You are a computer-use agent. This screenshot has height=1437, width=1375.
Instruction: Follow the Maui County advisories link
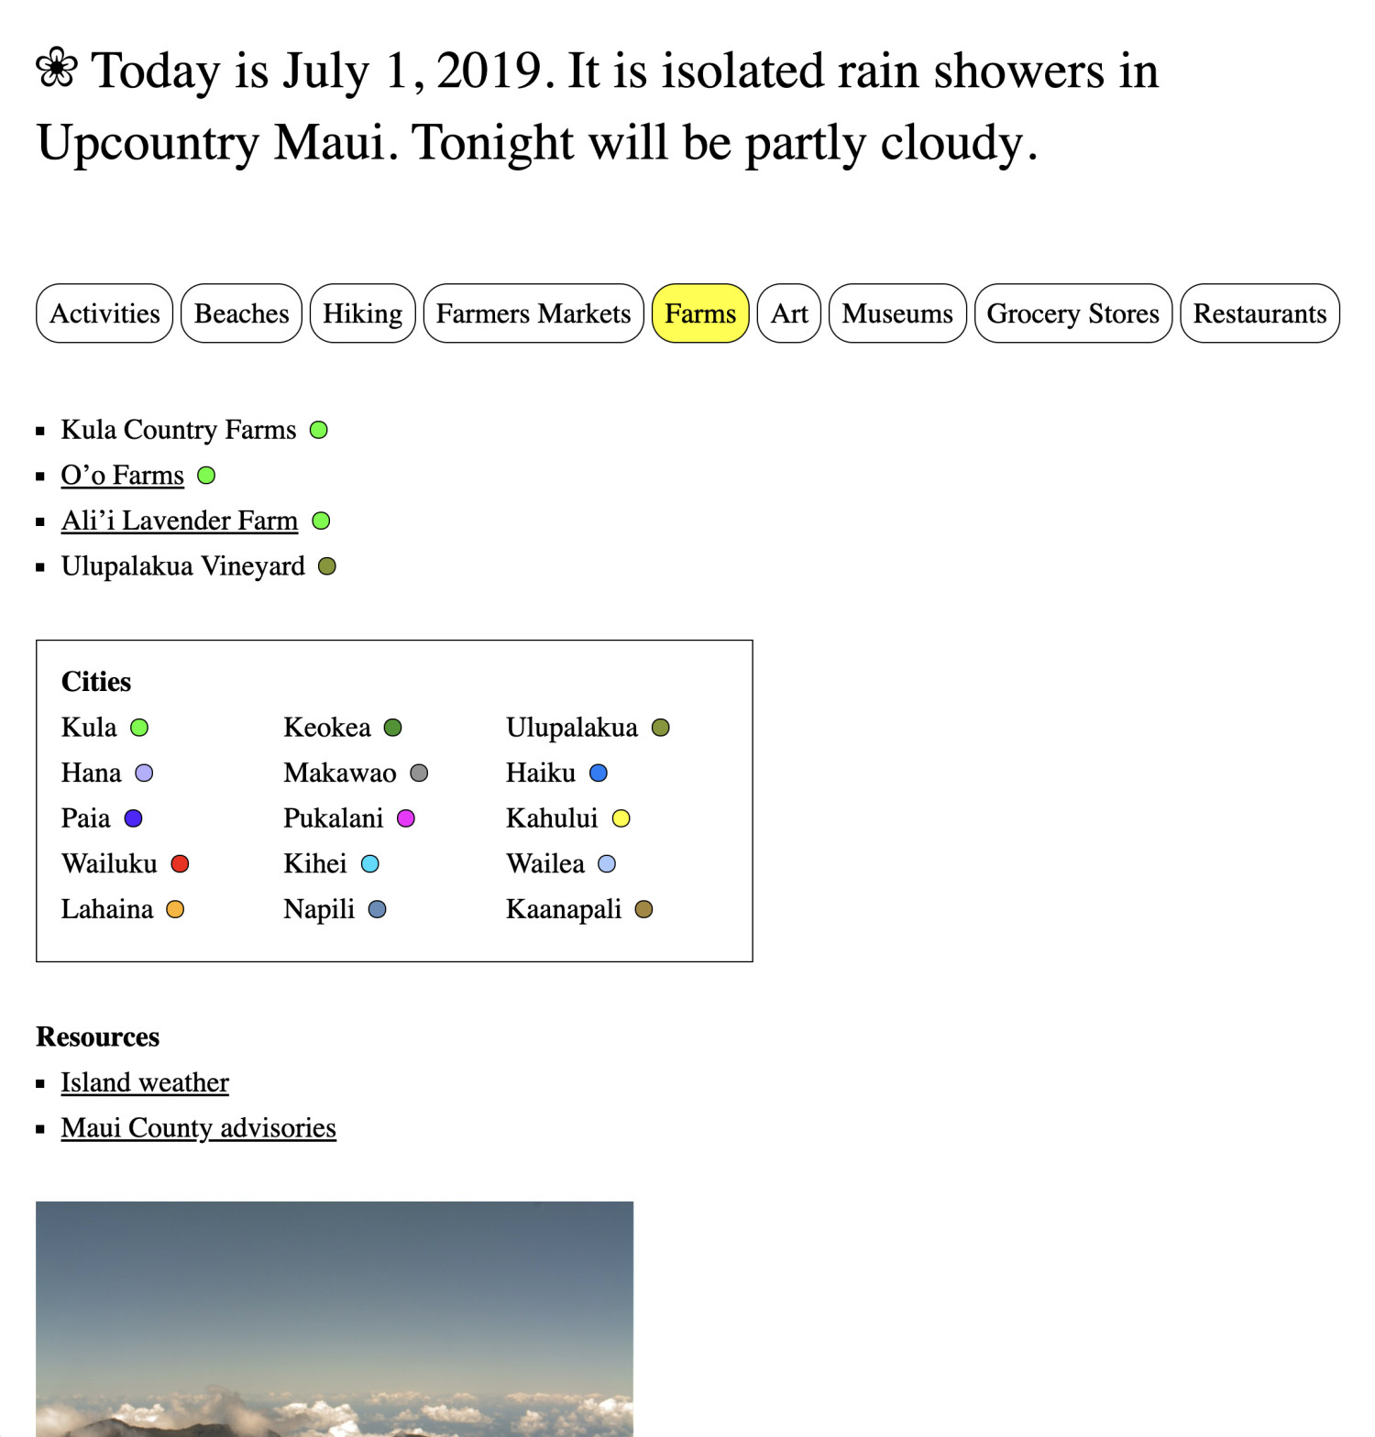(199, 1128)
